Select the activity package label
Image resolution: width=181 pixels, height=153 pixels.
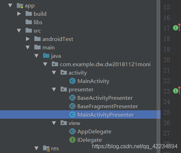(78, 73)
